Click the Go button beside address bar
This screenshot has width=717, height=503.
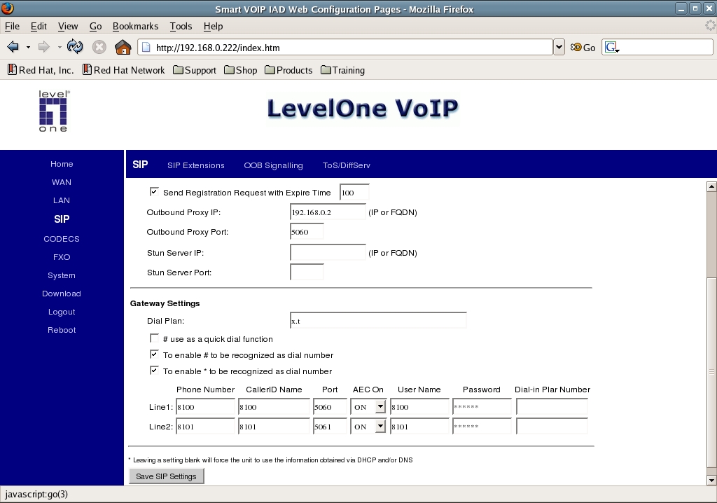583,48
